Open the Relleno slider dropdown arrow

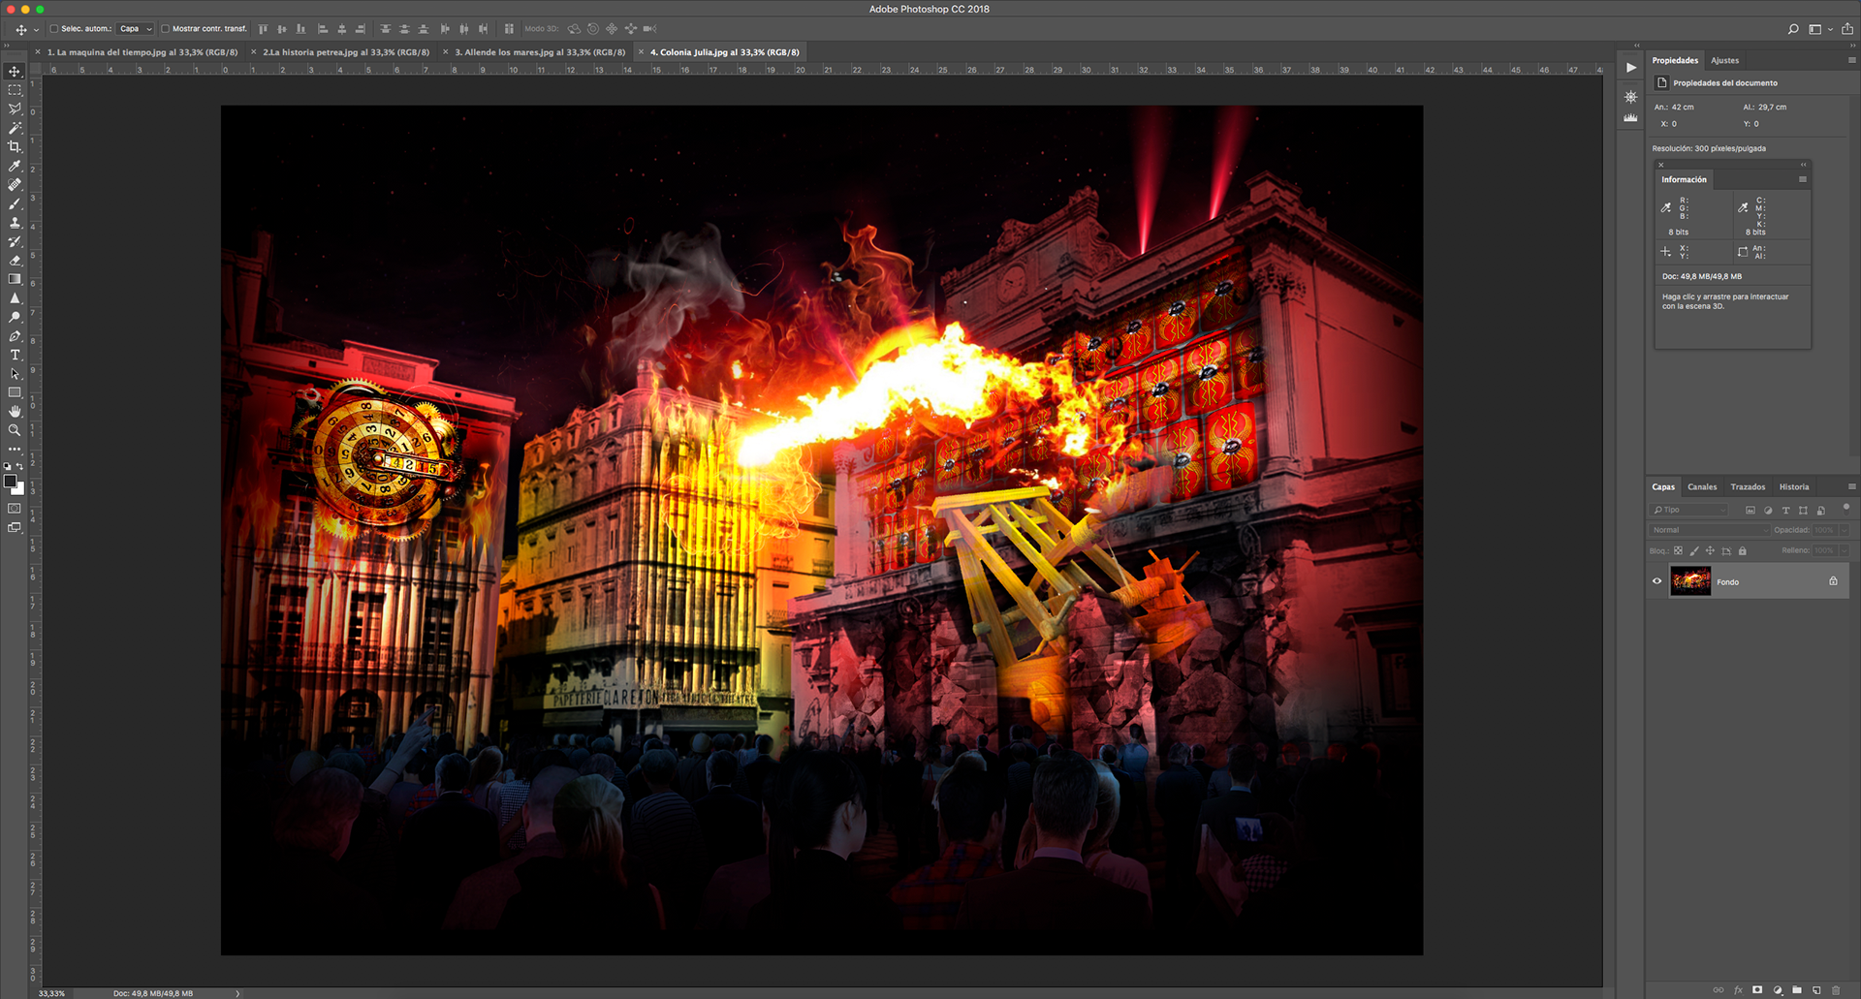click(x=1845, y=550)
